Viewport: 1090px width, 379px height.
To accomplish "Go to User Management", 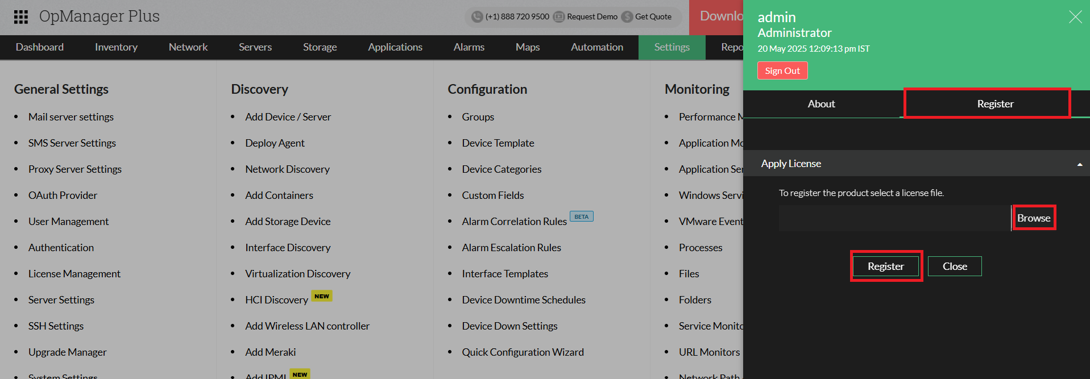I will [x=68, y=222].
